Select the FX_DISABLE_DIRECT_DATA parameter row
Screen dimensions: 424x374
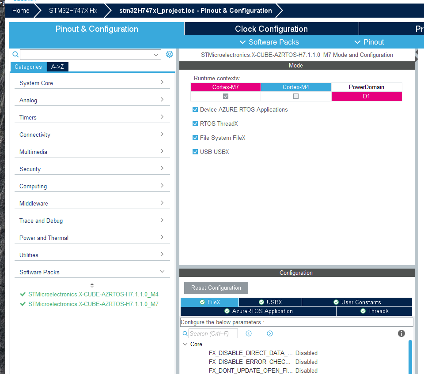coord(263,353)
